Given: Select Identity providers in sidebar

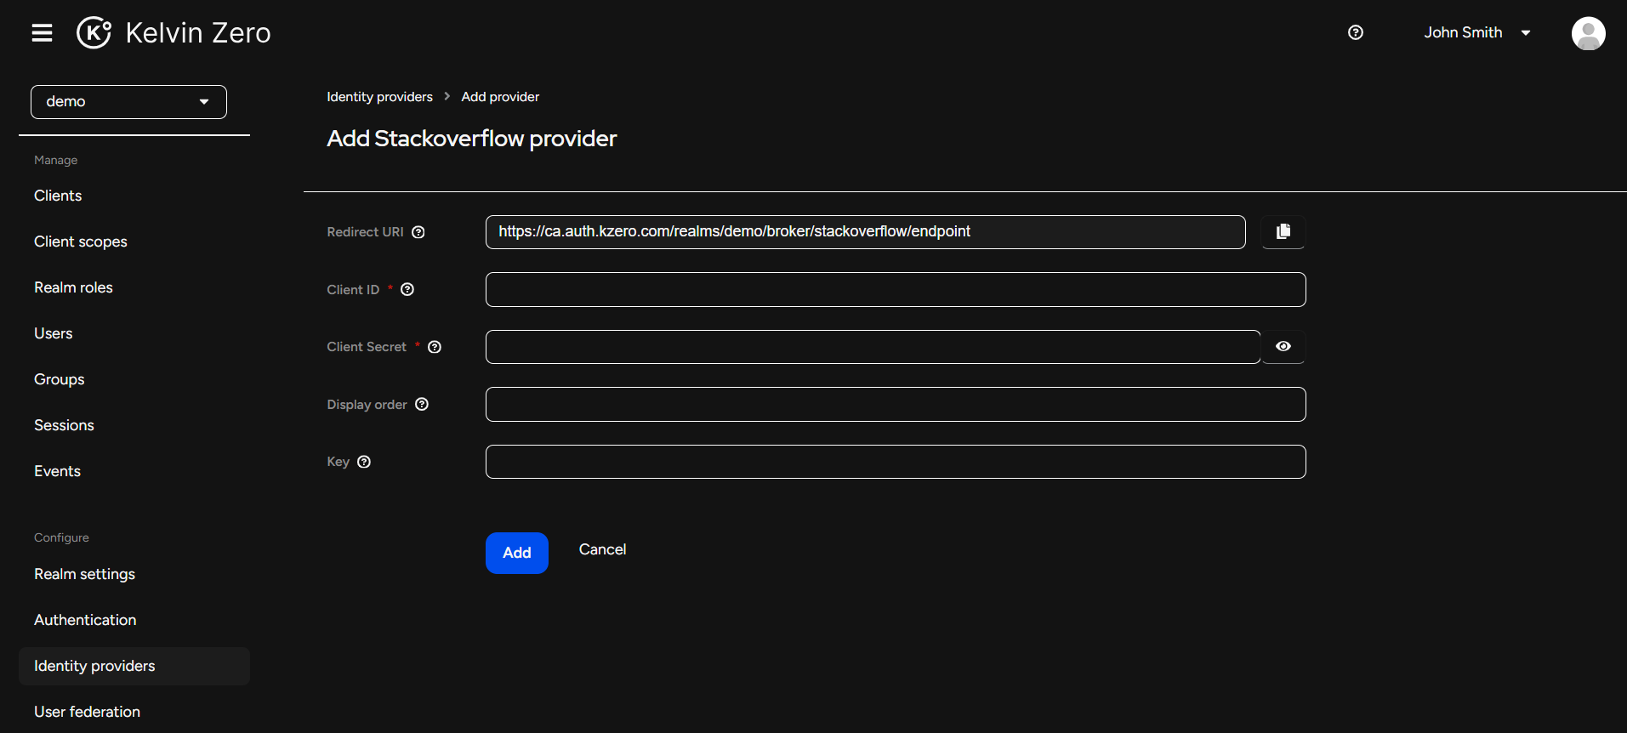Looking at the screenshot, I should [134, 666].
